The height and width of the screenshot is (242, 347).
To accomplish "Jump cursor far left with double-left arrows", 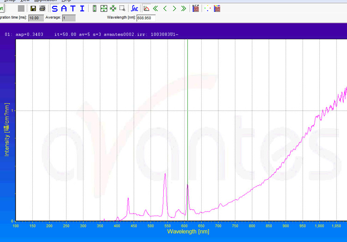I will [156, 8].
